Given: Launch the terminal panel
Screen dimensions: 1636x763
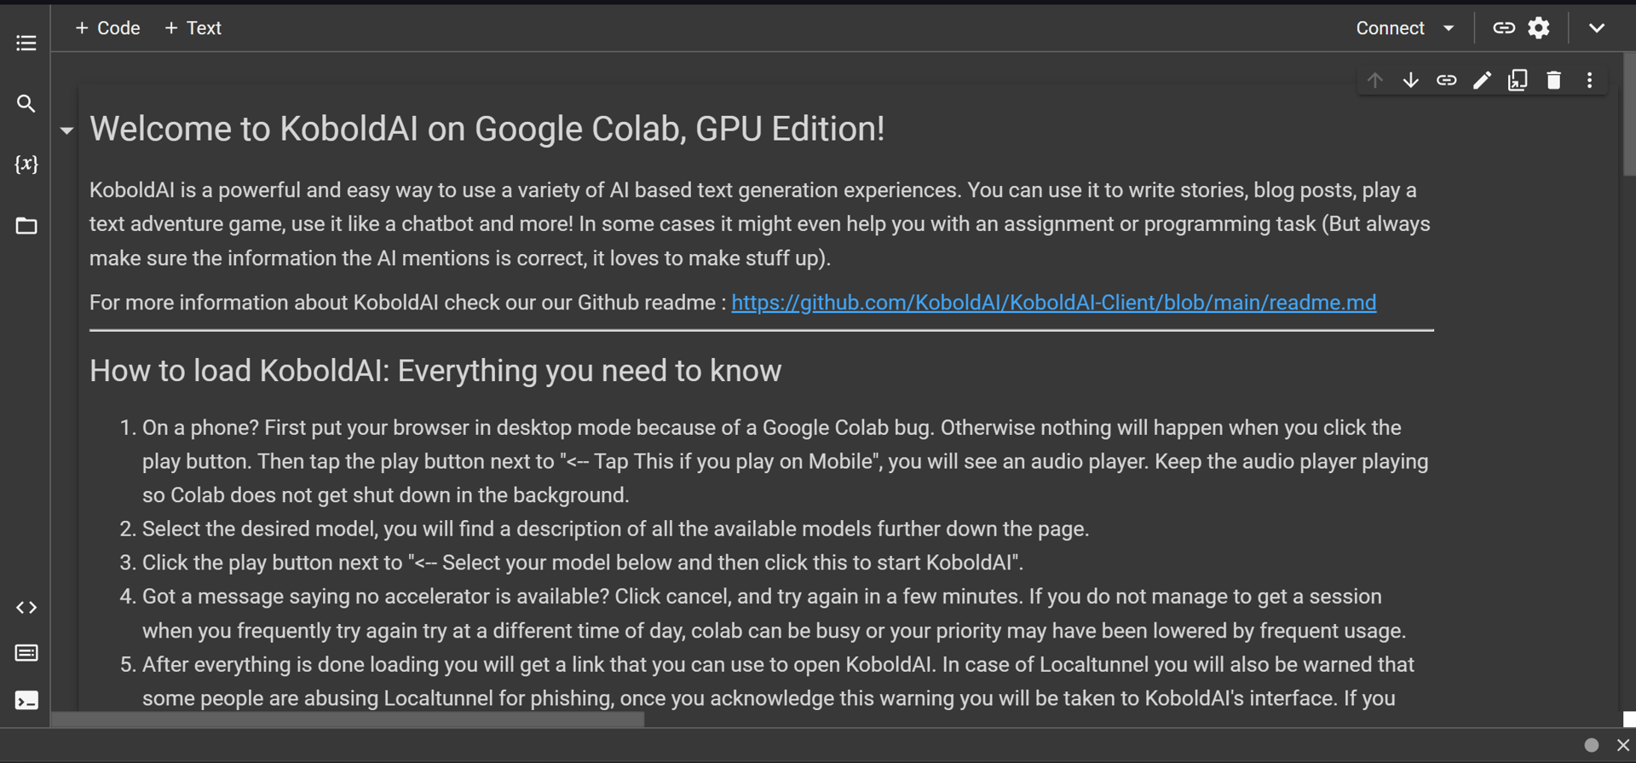Looking at the screenshot, I should point(26,701).
